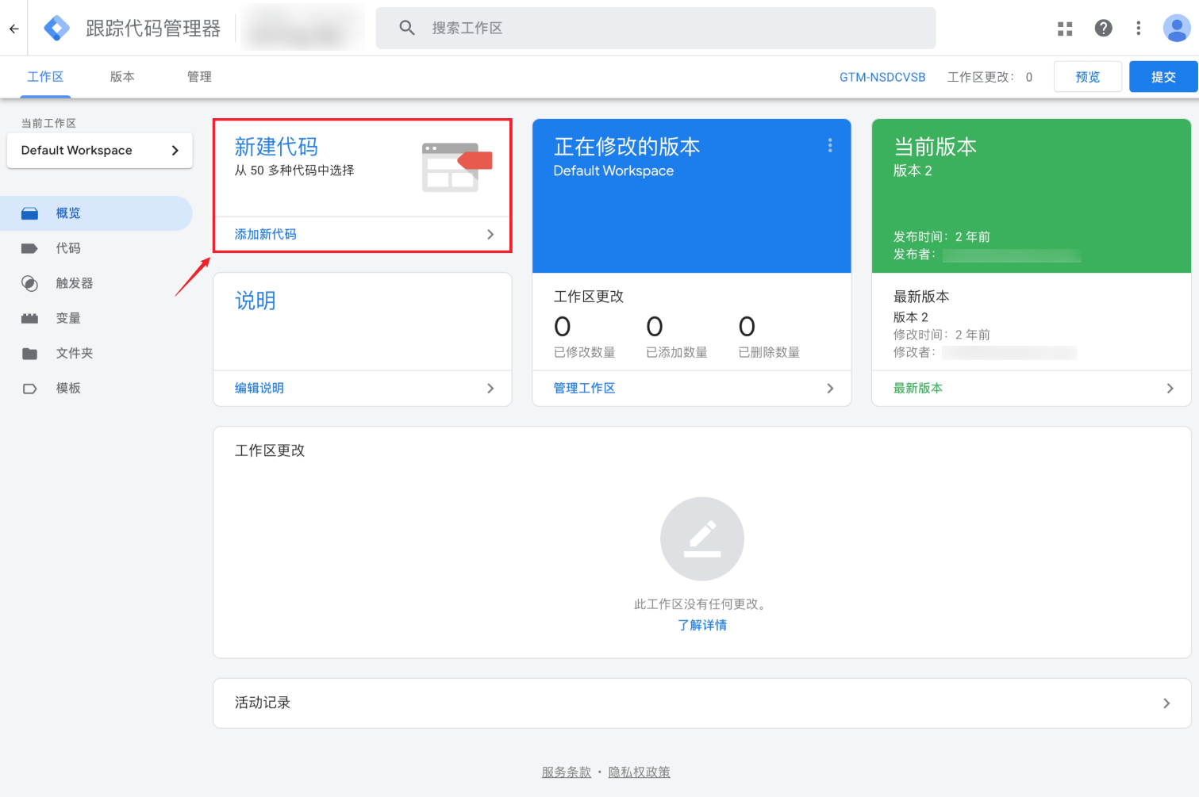Switch to the 版本 tab
The image size is (1199, 797).
tap(121, 76)
